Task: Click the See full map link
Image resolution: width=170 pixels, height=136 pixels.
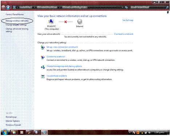Action: [x=128, y=20]
